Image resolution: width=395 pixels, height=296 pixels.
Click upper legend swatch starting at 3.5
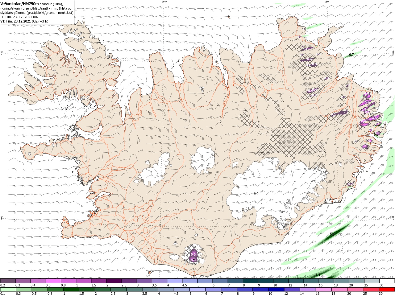coord(160,281)
